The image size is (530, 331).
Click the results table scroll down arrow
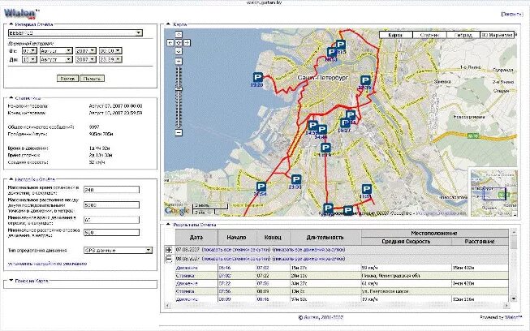click(514, 299)
